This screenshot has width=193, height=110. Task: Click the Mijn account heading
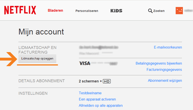pos(41,32)
